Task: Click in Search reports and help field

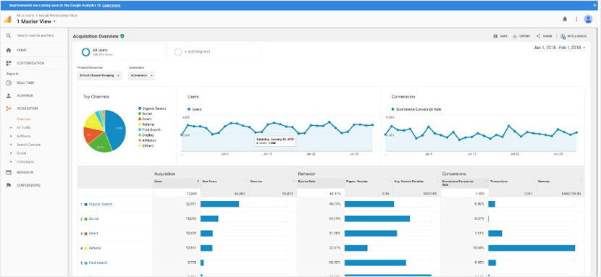Action: coord(35,35)
